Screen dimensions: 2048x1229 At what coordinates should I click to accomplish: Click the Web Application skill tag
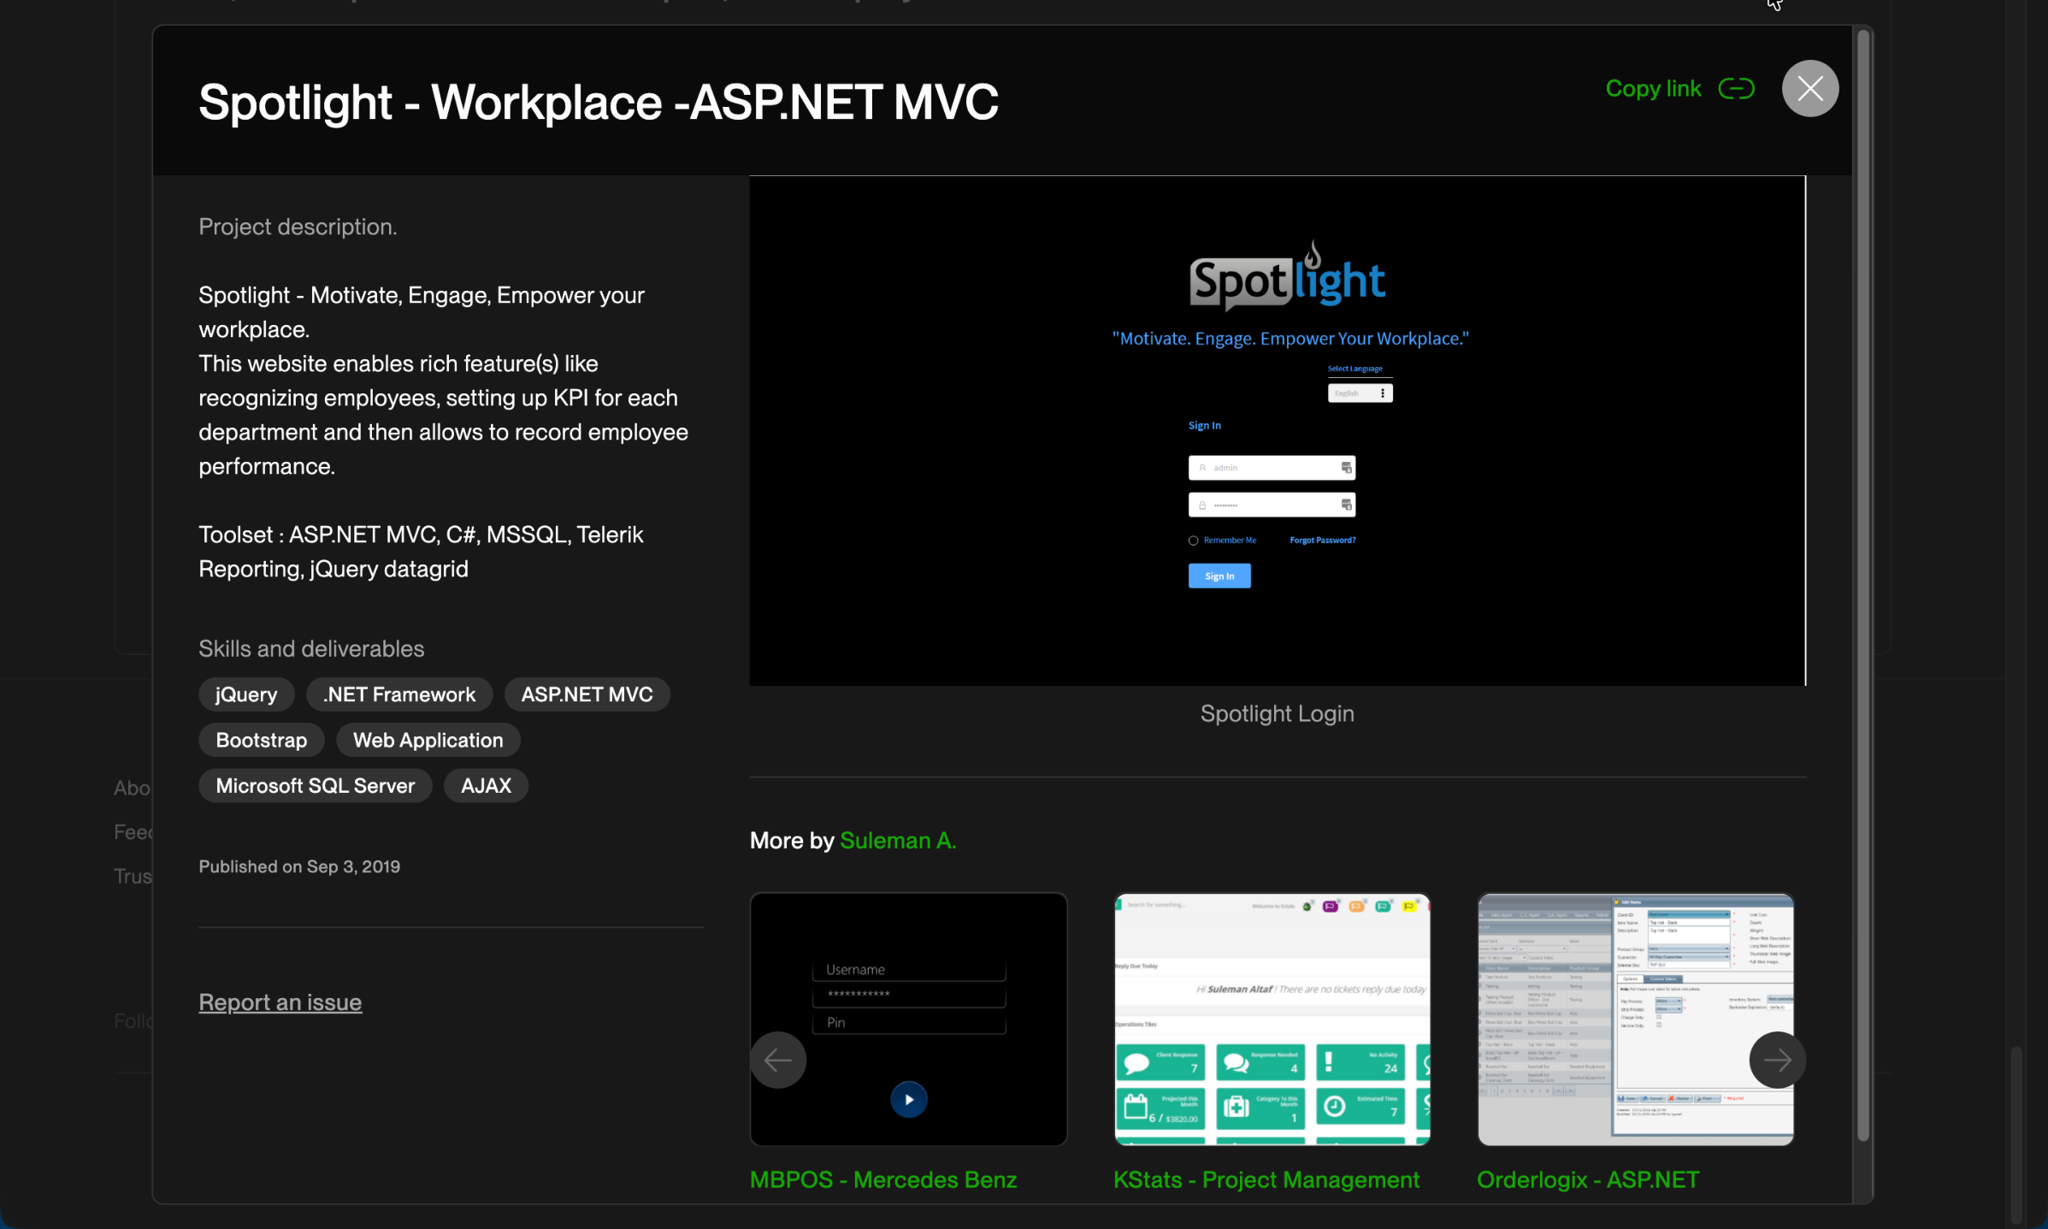coord(428,740)
